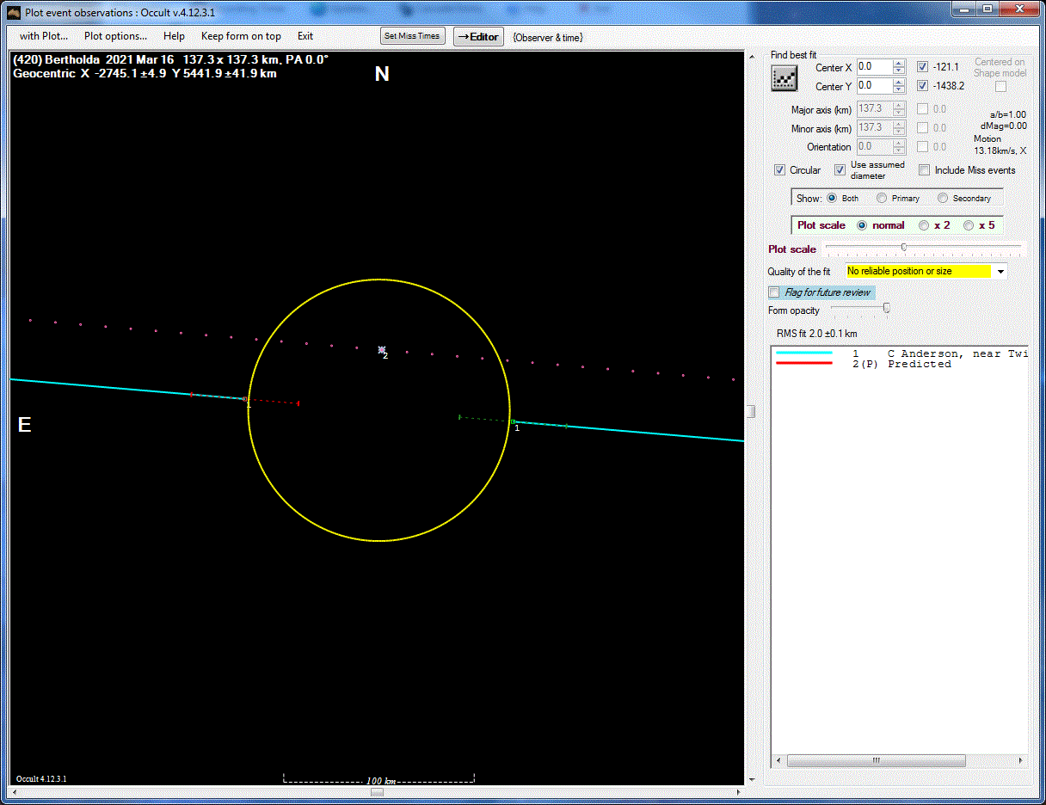This screenshot has height=805, width=1046.
Task: Select Plot scale x 2 radio button
Action: tap(924, 225)
